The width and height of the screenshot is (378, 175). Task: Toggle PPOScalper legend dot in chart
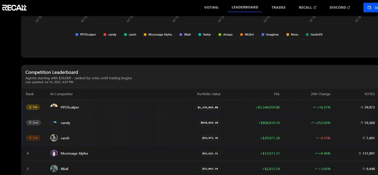tap(77, 34)
